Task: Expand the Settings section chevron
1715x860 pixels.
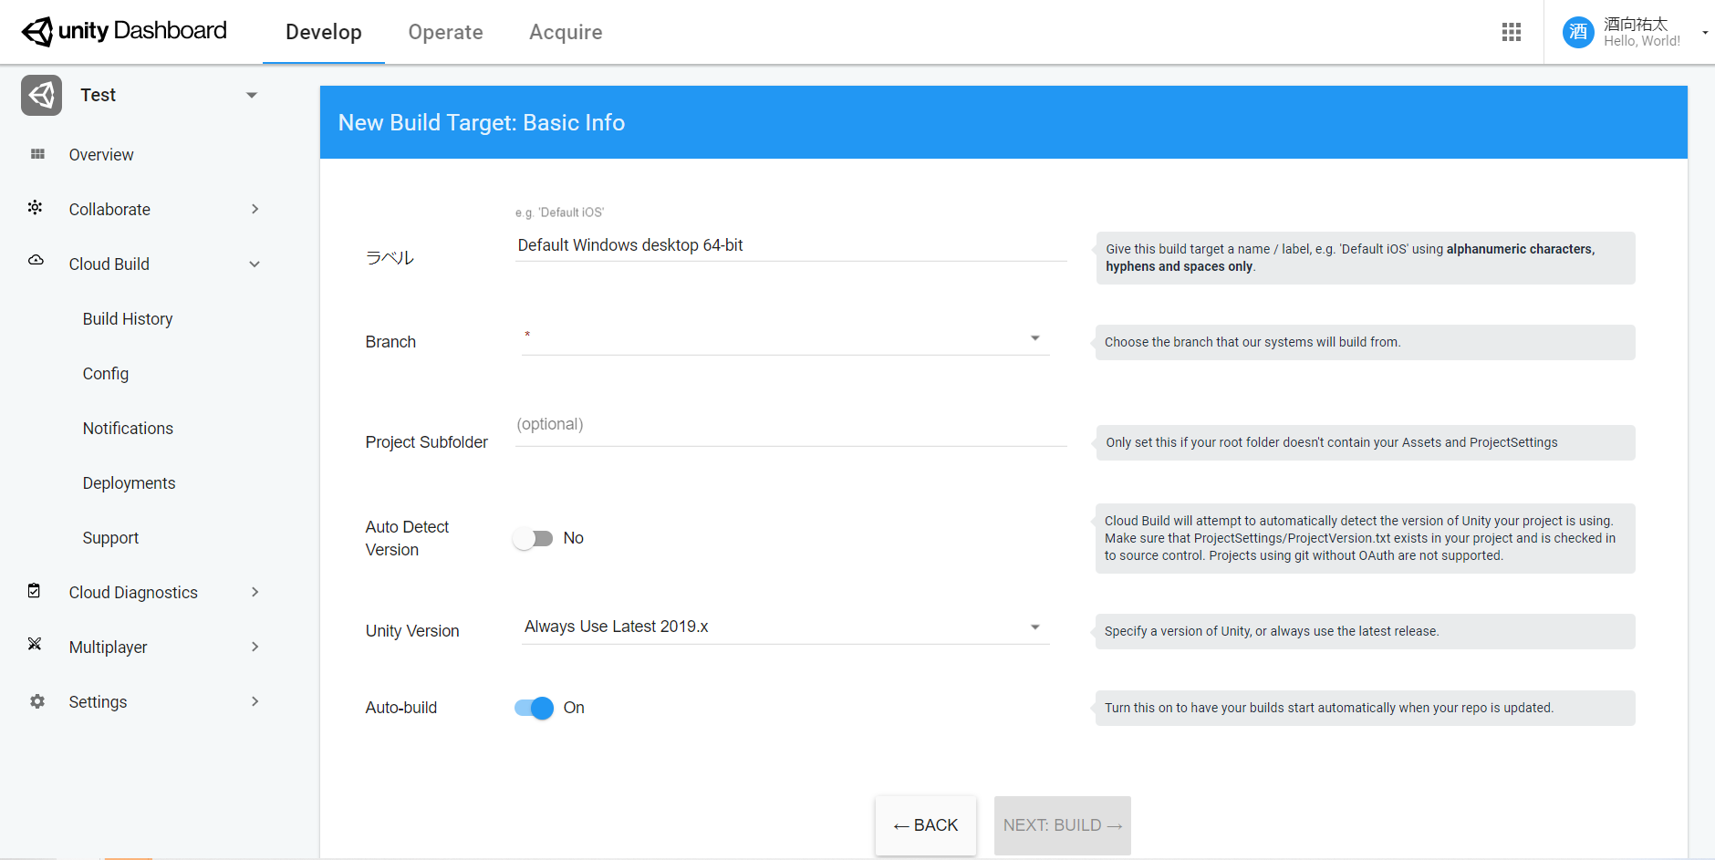Action: [x=255, y=701]
